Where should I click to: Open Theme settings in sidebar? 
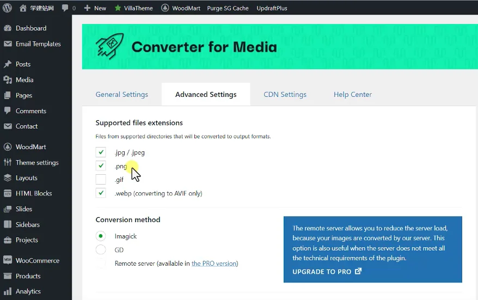point(36,162)
